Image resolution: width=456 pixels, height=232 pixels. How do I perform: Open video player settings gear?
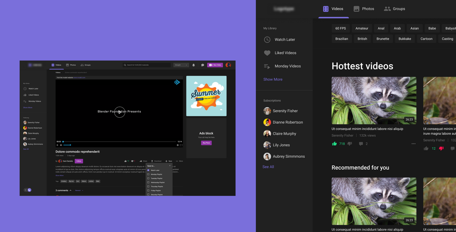pyautogui.click(x=178, y=145)
